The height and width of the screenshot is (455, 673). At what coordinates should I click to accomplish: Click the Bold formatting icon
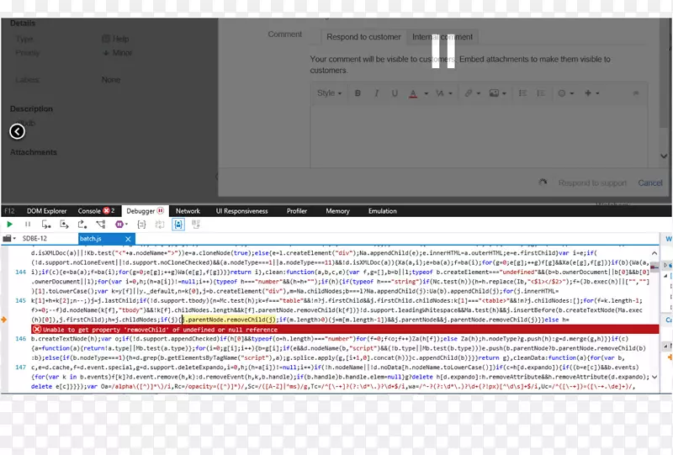click(357, 93)
